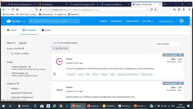Open the browser home page icon
The width and height of the screenshot is (193, 109).
click(17, 9)
